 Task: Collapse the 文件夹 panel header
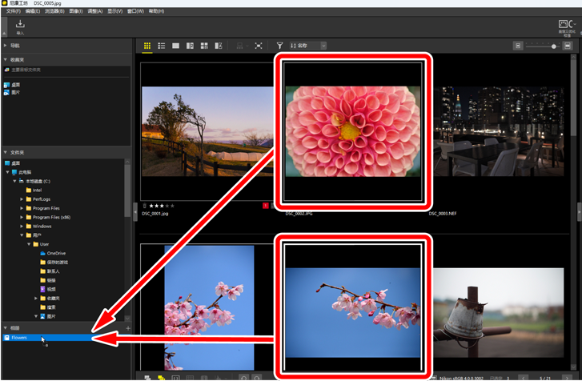6,152
